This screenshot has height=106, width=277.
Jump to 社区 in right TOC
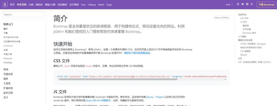pyautogui.click(x=240, y=58)
